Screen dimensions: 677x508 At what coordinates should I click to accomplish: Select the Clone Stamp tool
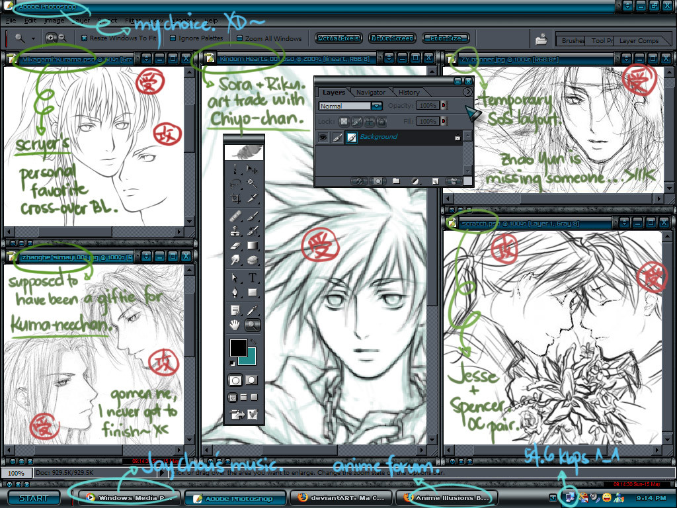click(x=235, y=231)
